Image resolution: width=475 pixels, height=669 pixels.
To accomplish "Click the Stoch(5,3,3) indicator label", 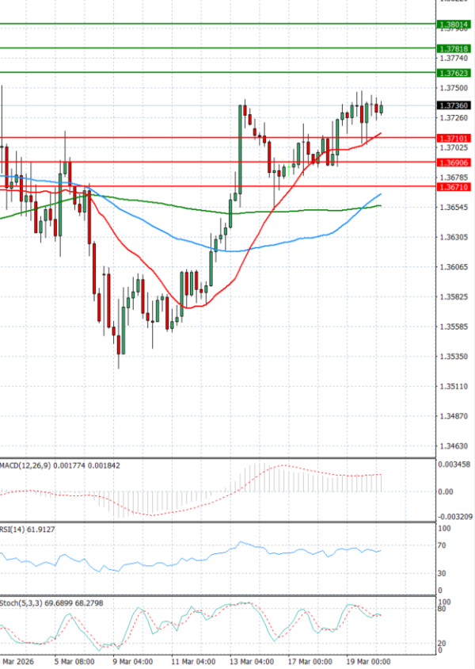I will tap(19, 603).
